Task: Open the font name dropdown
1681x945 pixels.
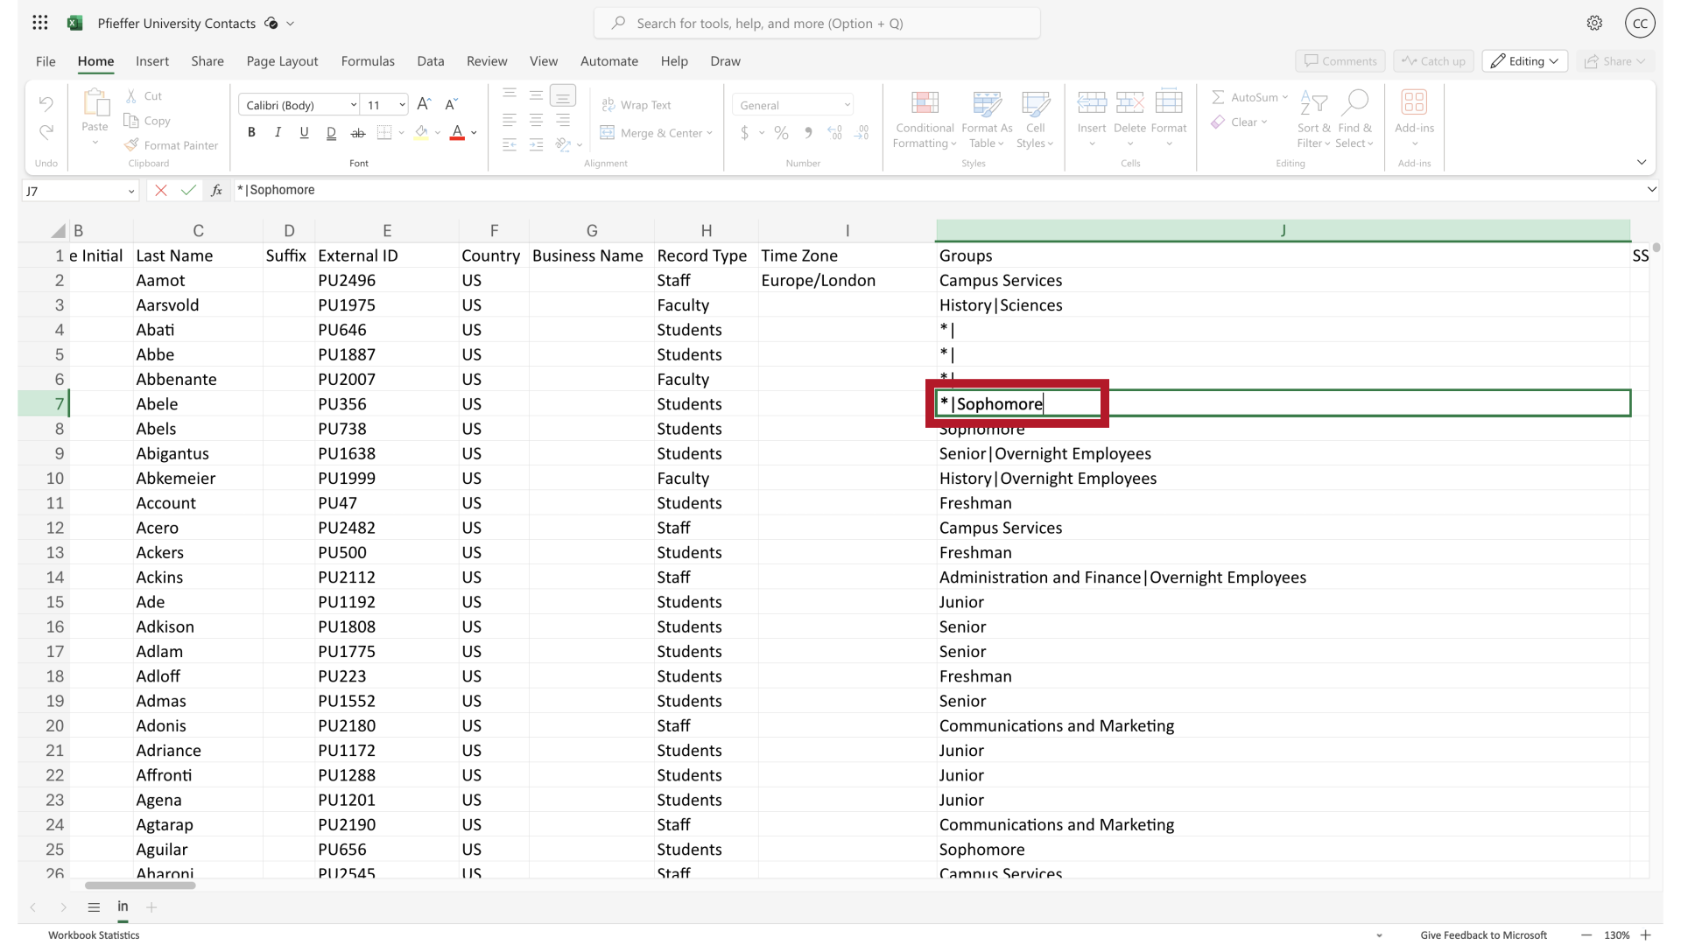Action: point(354,105)
